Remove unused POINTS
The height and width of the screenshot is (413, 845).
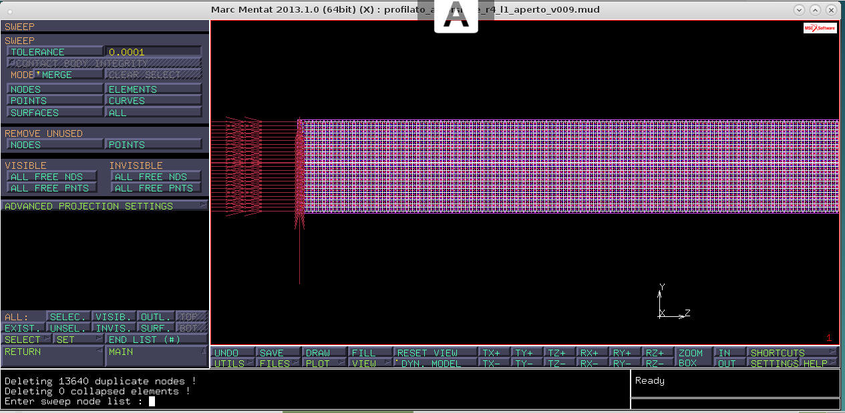point(154,144)
